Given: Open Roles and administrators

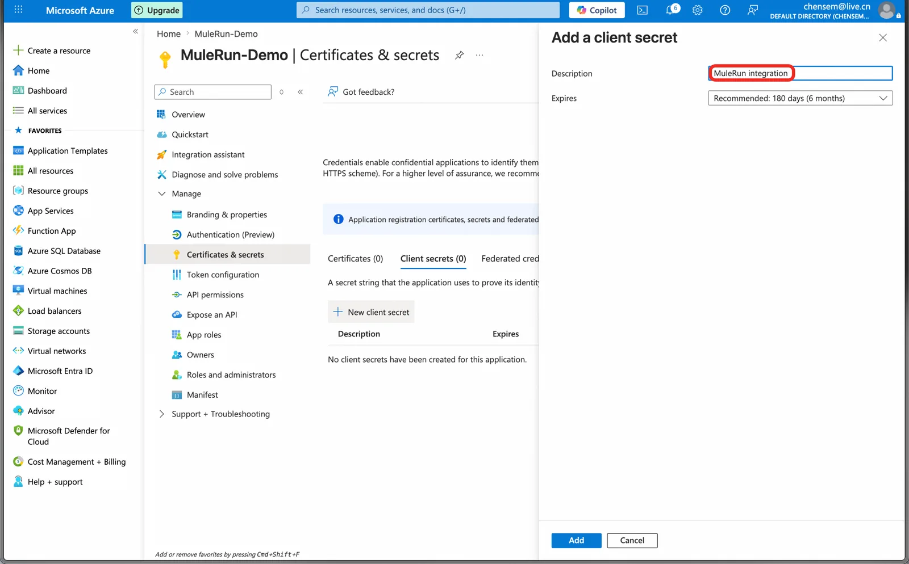Looking at the screenshot, I should pyautogui.click(x=231, y=375).
